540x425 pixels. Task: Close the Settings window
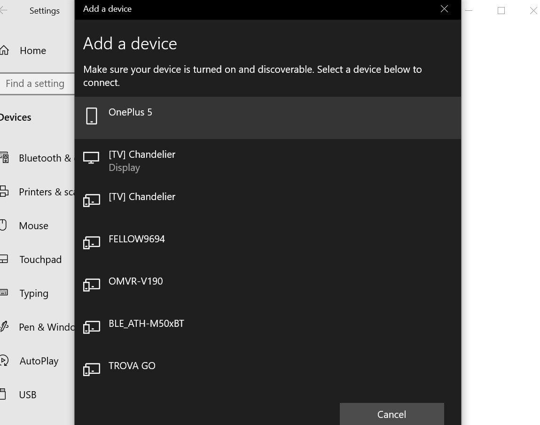tap(533, 11)
